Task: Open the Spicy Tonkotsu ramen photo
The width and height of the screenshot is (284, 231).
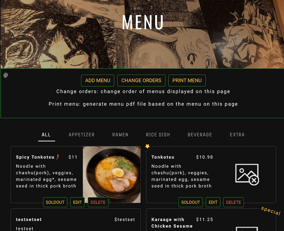Action: (112, 174)
